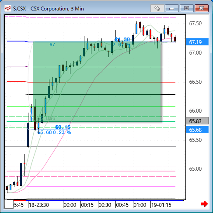Click the gray 65.83 price label
The image size is (213, 213).
coord(197,121)
